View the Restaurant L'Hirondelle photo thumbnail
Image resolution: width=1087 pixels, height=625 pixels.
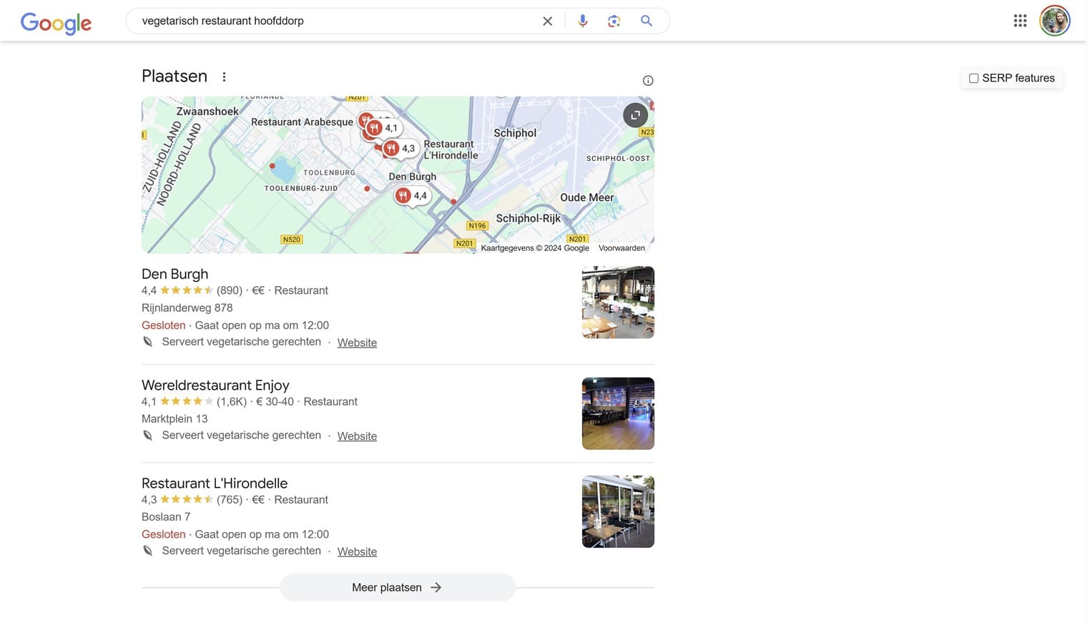618,512
